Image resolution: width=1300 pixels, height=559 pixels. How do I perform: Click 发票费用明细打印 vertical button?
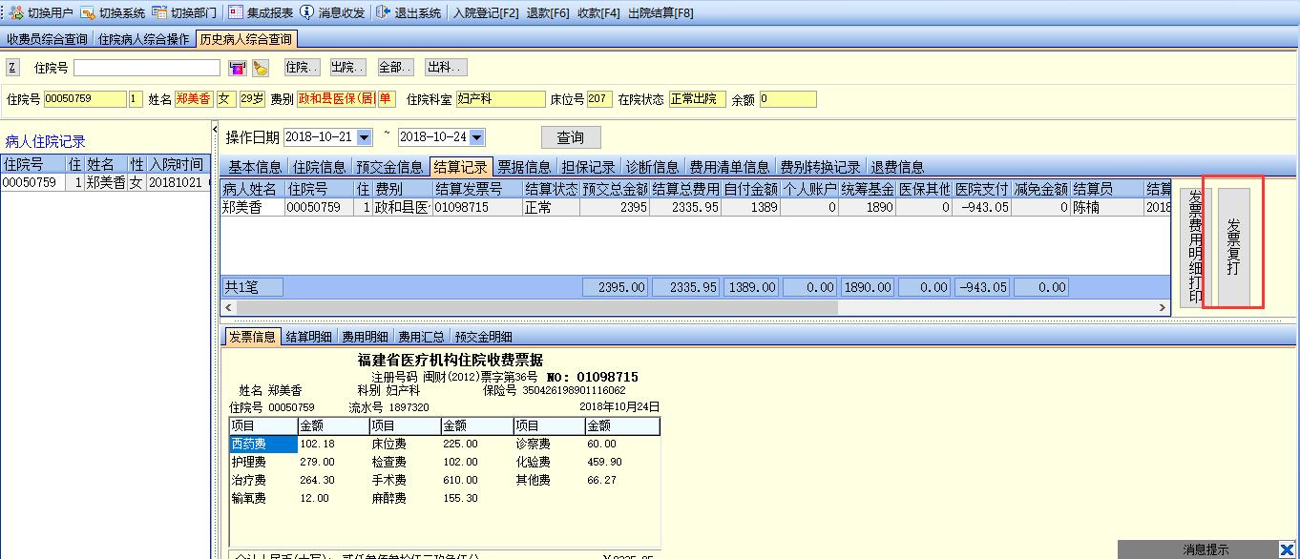1194,247
